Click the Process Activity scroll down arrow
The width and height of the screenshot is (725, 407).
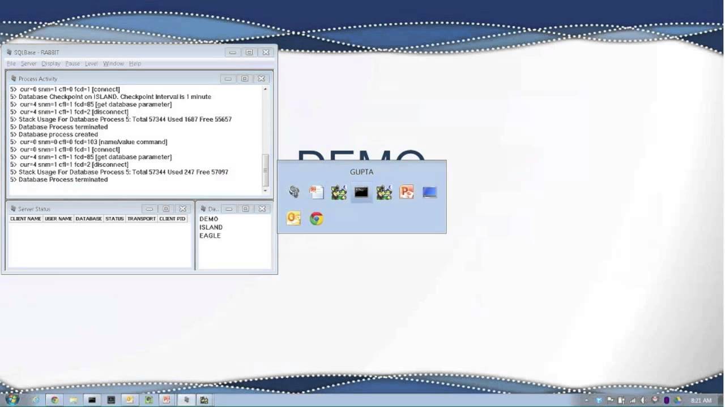point(265,190)
